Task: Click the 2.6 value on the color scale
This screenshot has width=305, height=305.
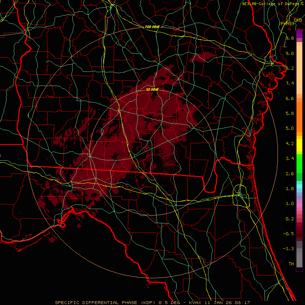Action: pos(290,174)
